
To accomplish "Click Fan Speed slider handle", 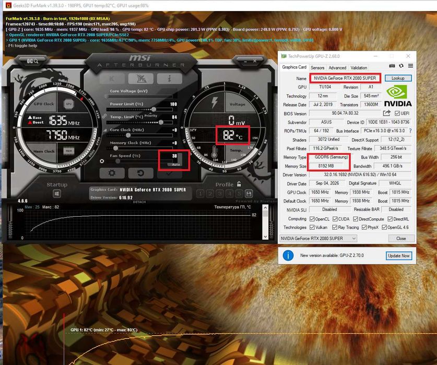I will [118, 161].
